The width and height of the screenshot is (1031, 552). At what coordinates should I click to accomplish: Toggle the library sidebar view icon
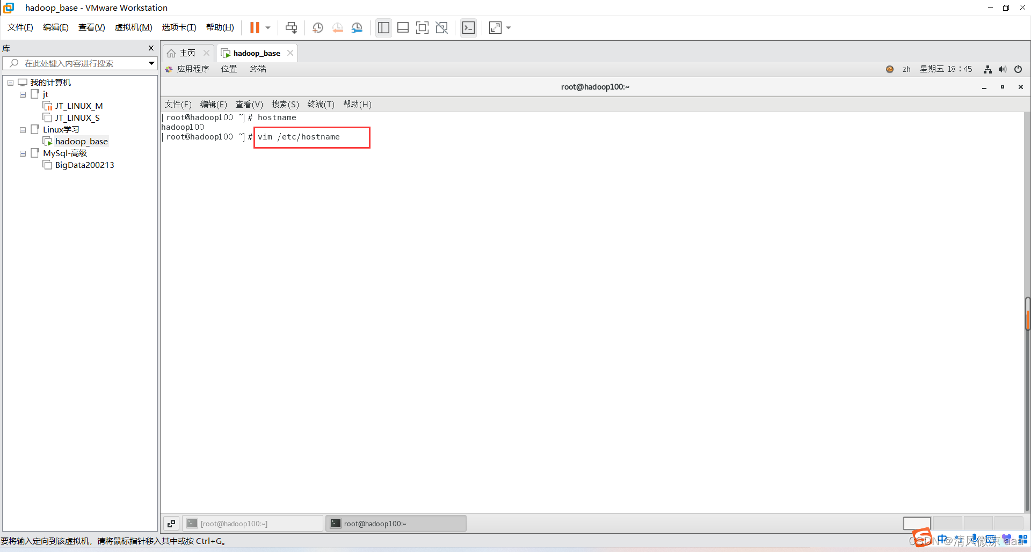(383, 27)
